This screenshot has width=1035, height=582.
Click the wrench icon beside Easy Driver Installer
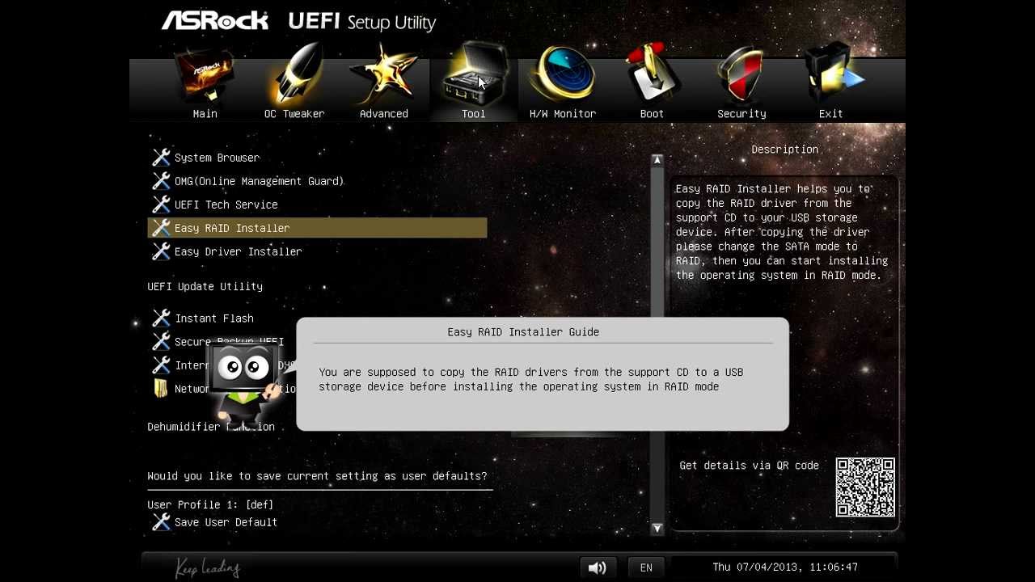161,251
